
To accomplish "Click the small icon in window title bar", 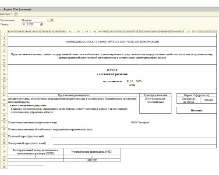I will pyautogui.click(x=1, y=9).
